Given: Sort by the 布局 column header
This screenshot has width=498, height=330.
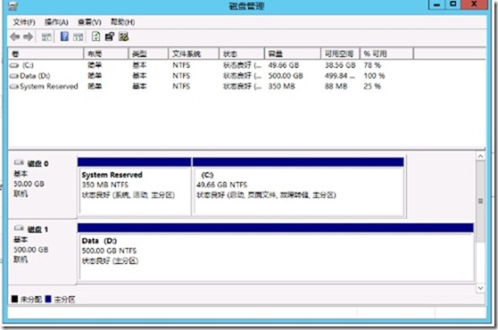Looking at the screenshot, I should coord(106,54).
